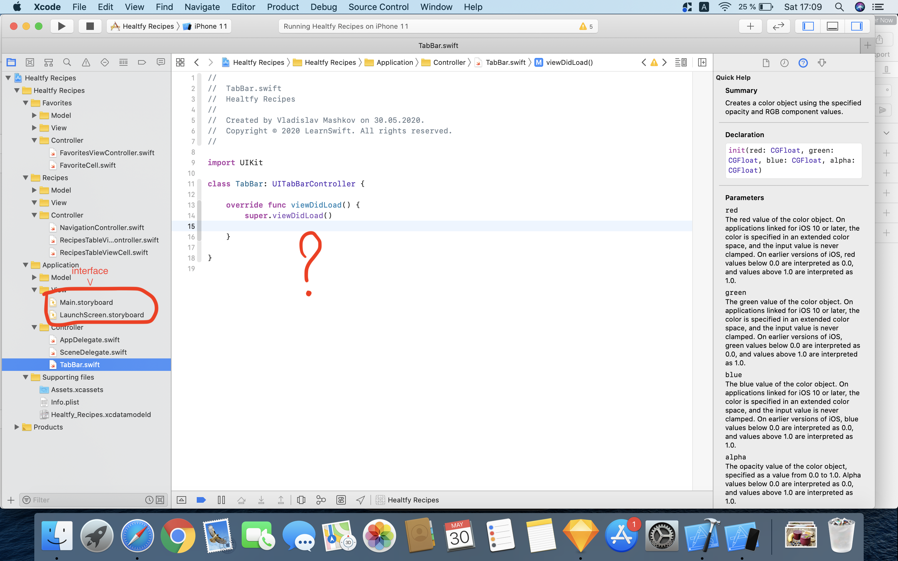Image resolution: width=898 pixels, height=561 pixels.
Task: Open Debug View Hierarchy
Action: click(x=301, y=500)
